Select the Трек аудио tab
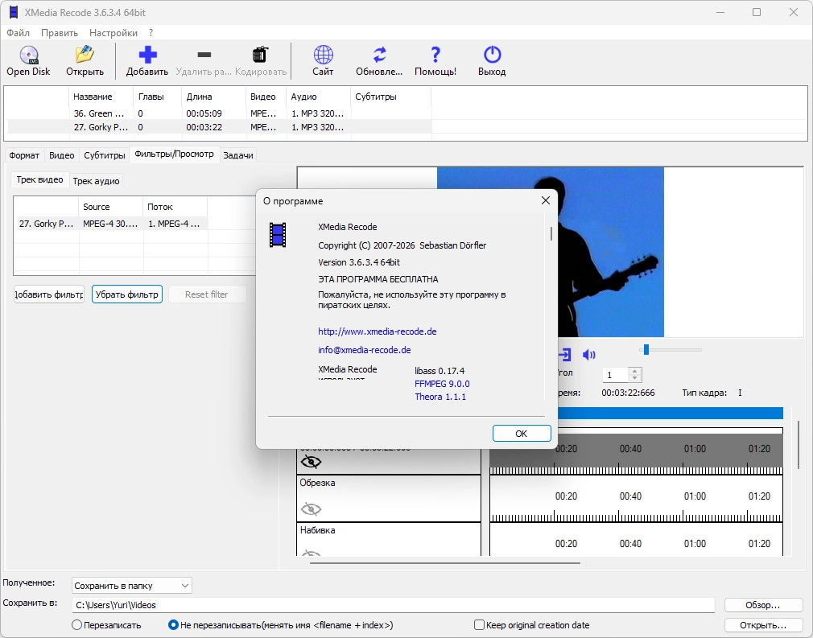Viewport: 813px width, 638px height. [96, 181]
